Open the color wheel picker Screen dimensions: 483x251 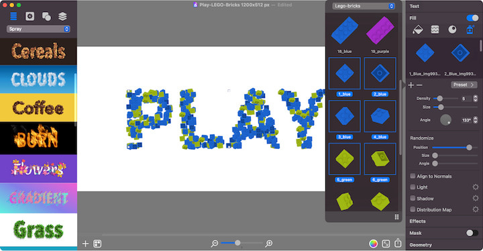tap(374, 244)
